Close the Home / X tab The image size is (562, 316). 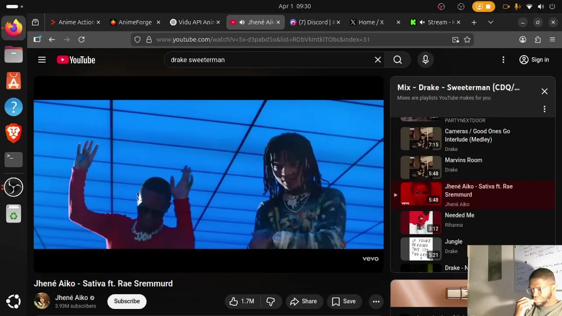(398, 22)
